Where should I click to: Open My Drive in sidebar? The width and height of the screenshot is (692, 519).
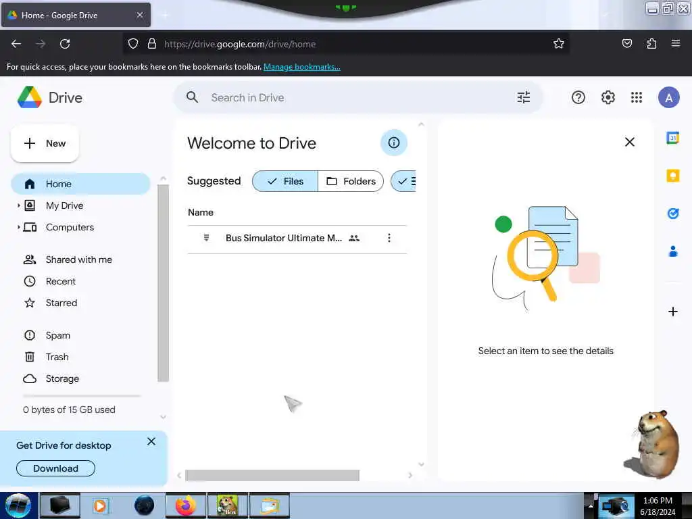click(64, 205)
